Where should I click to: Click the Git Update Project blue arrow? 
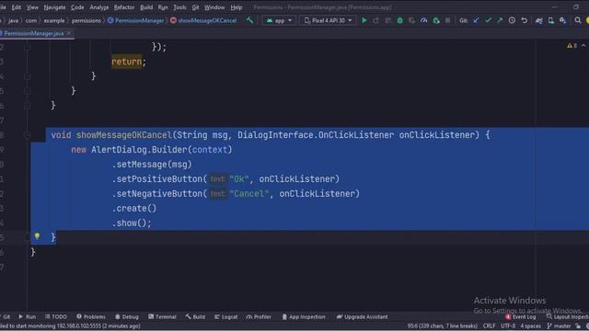coord(476,20)
